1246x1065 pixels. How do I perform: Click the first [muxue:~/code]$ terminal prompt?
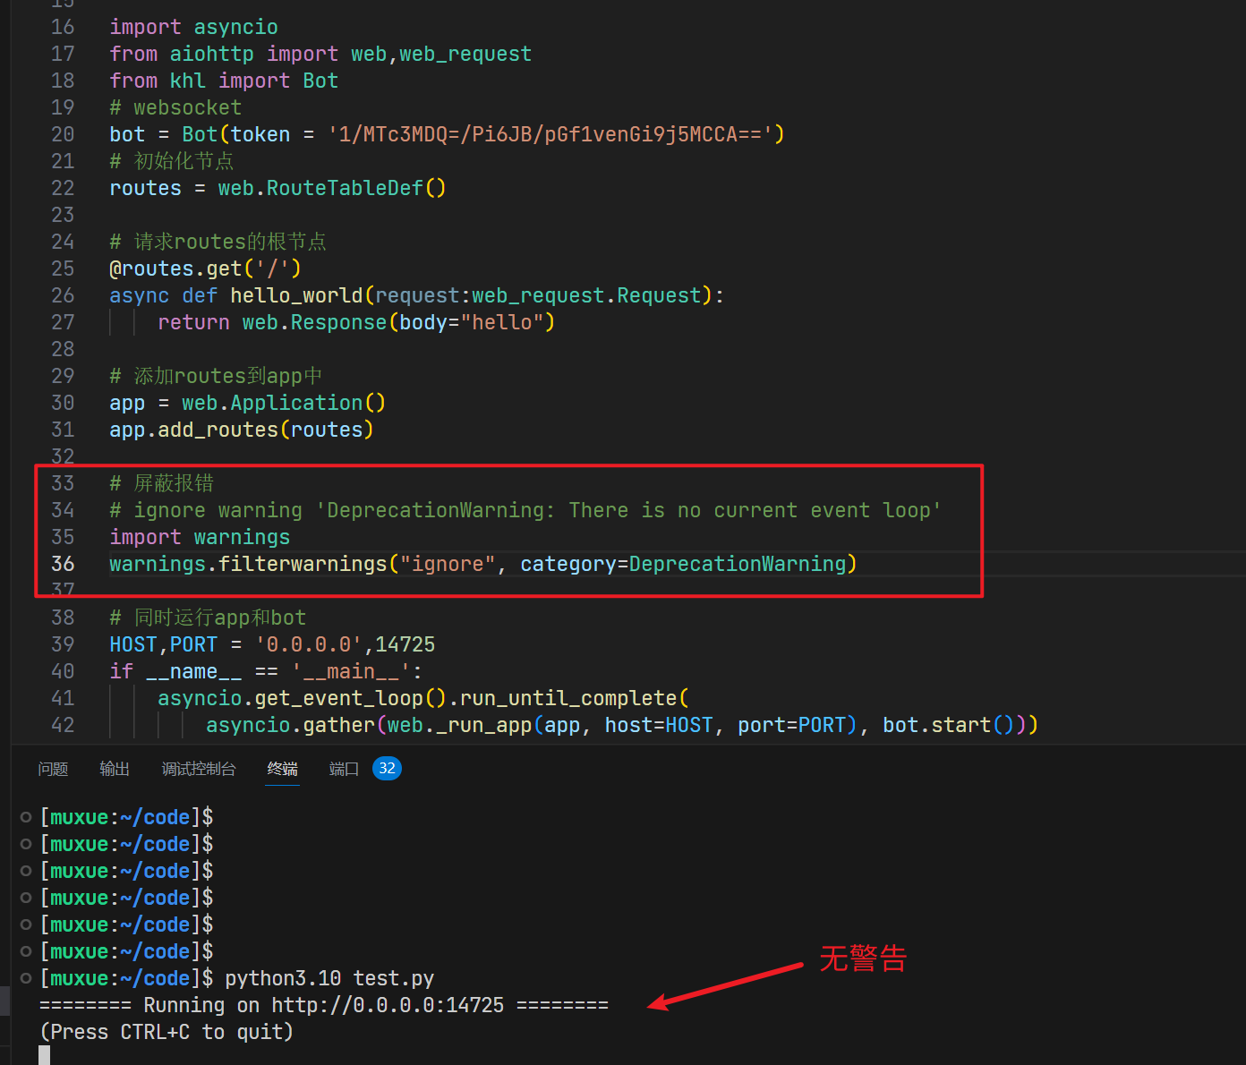126,817
